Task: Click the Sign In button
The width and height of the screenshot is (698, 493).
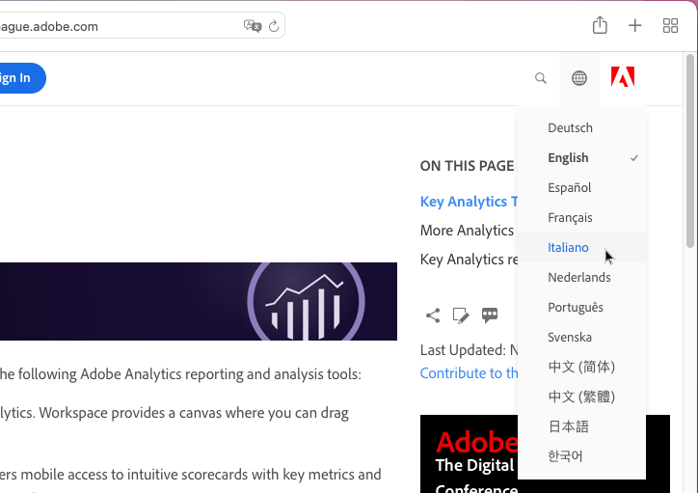Action: [x=20, y=78]
